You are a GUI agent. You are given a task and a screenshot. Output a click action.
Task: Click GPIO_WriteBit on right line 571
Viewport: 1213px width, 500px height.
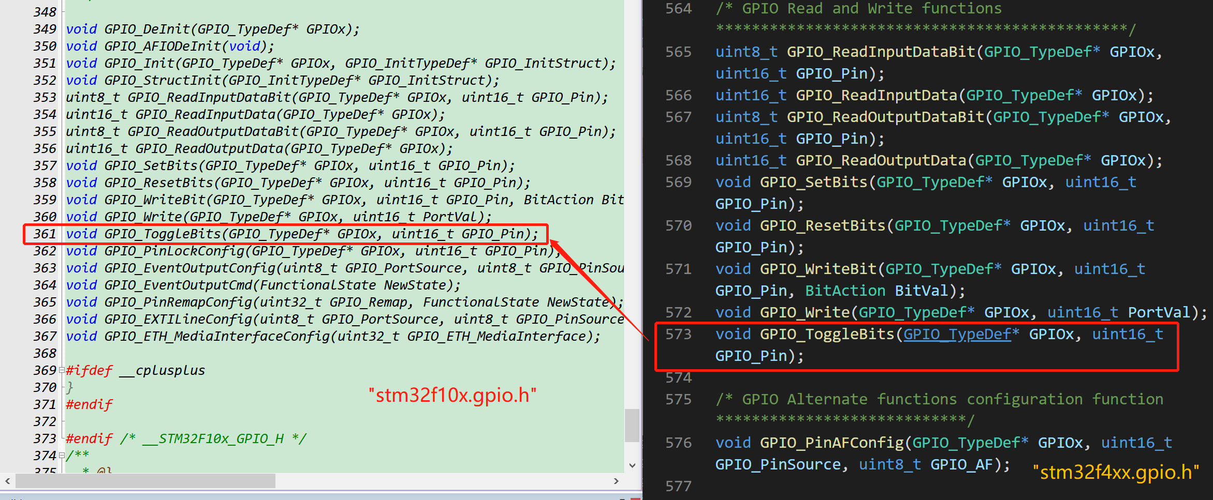(x=819, y=269)
